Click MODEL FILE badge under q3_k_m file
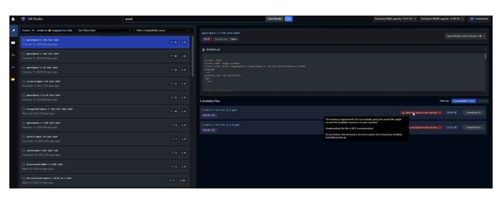Viewport: 502px width, 204px height. coord(209,130)
